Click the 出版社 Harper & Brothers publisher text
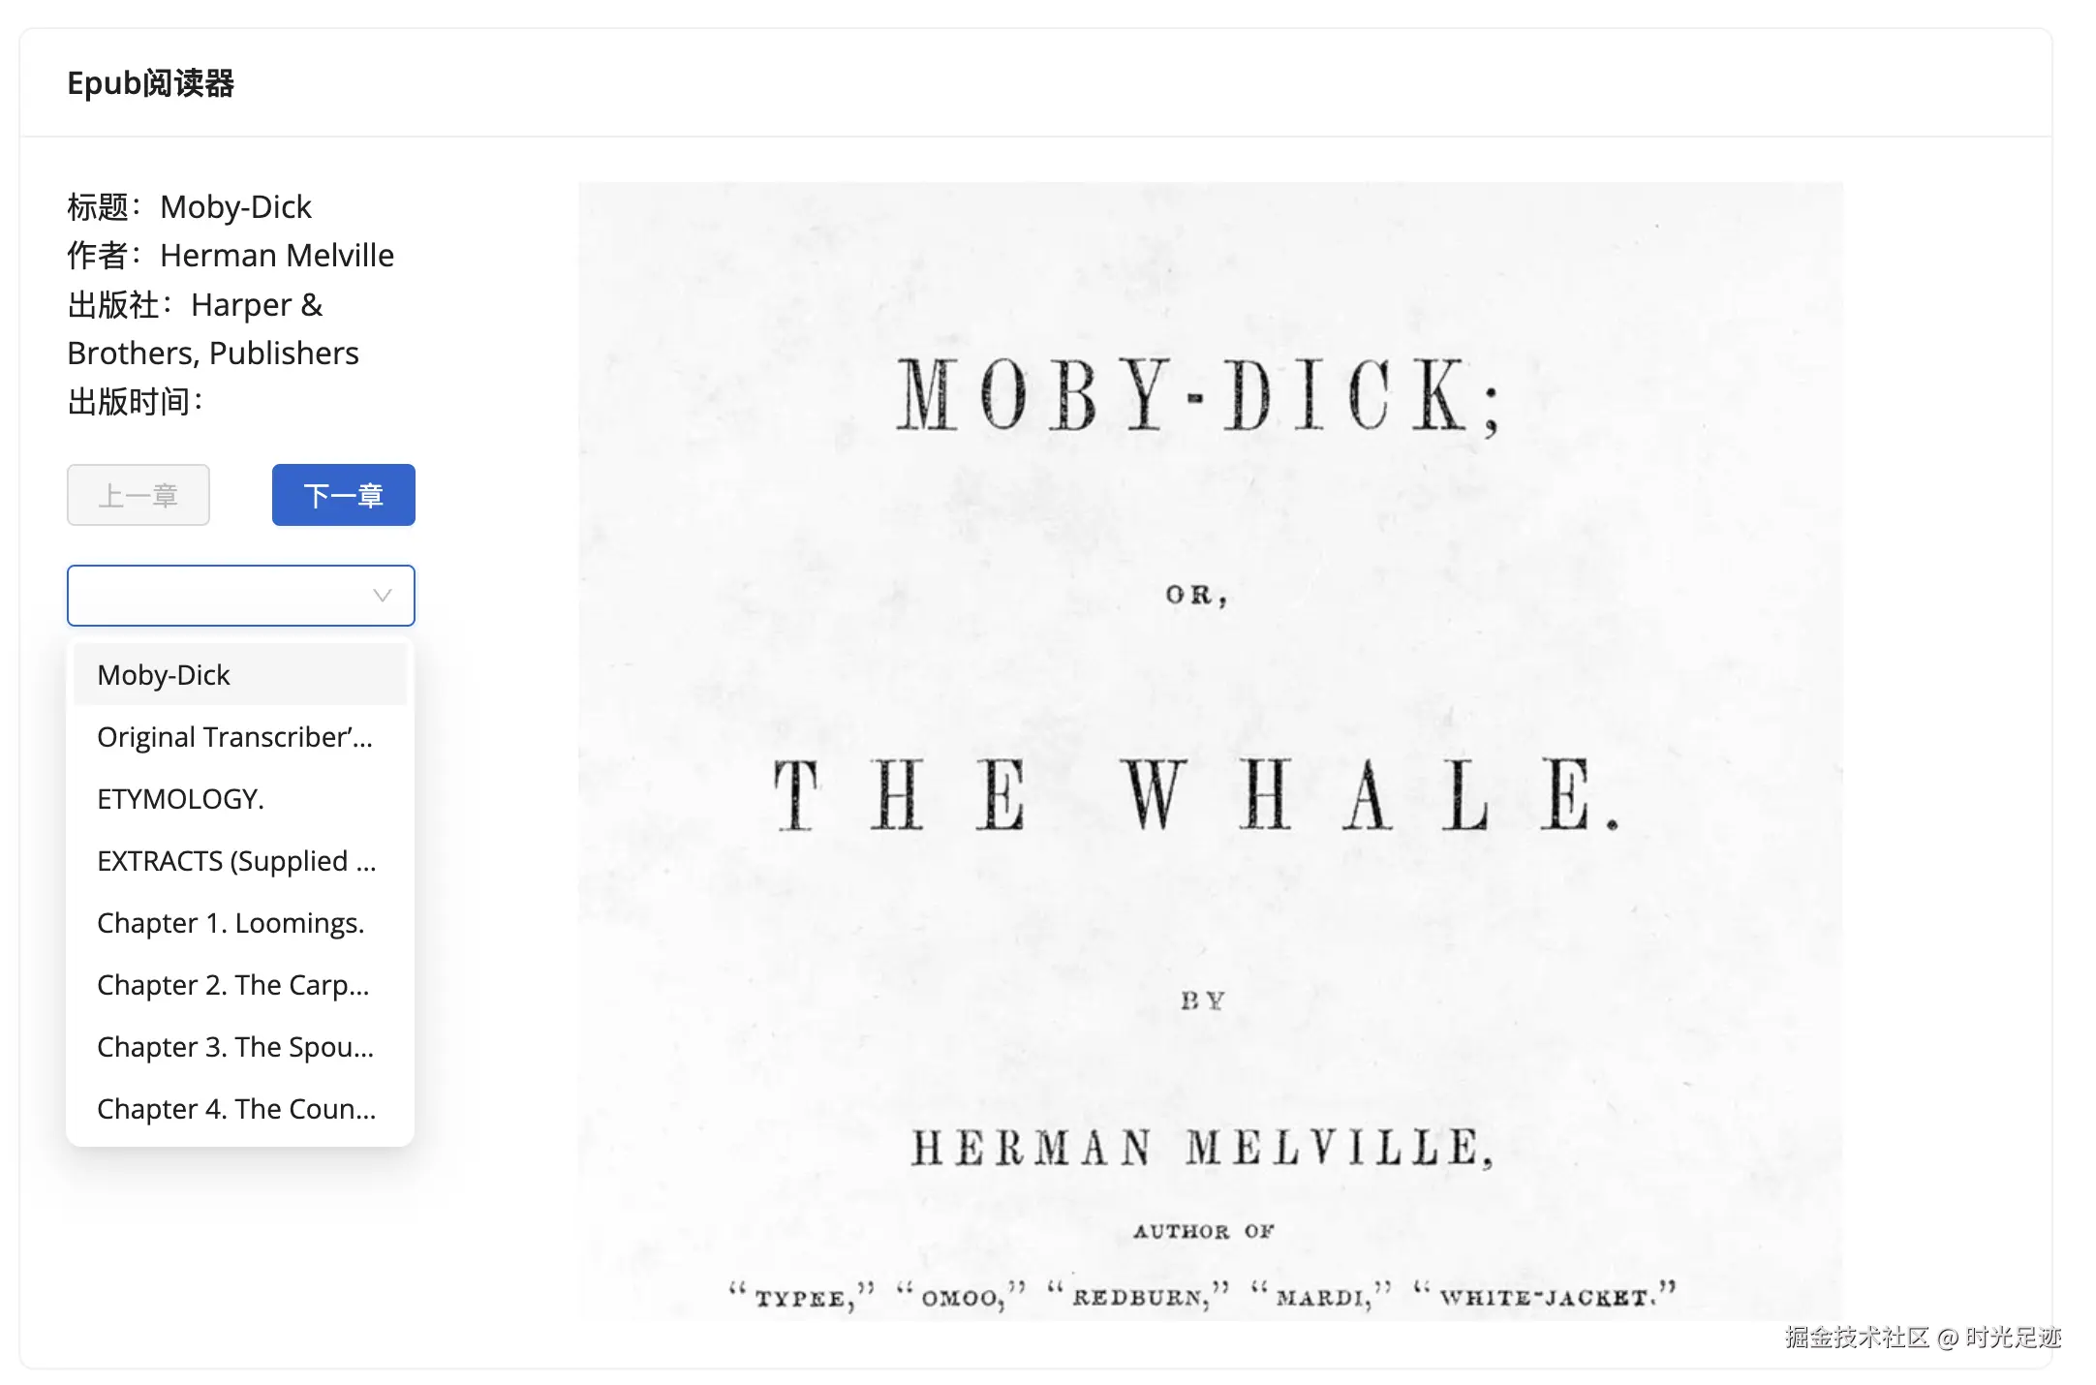The image size is (2096, 1385). pos(213,328)
